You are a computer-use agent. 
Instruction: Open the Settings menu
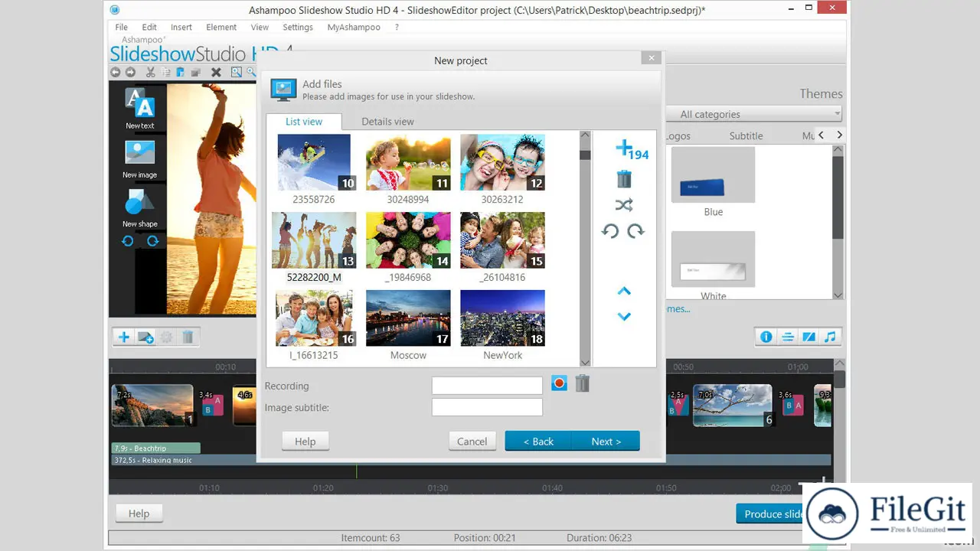pos(298,27)
